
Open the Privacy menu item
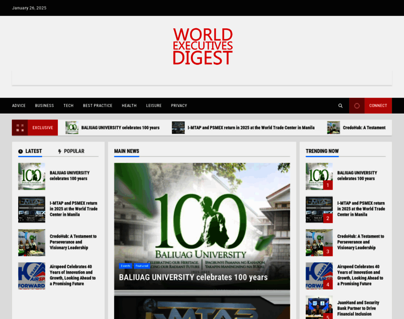point(179,106)
